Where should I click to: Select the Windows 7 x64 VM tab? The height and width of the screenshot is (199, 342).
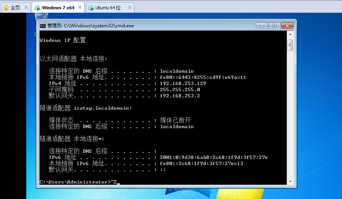pos(58,8)
